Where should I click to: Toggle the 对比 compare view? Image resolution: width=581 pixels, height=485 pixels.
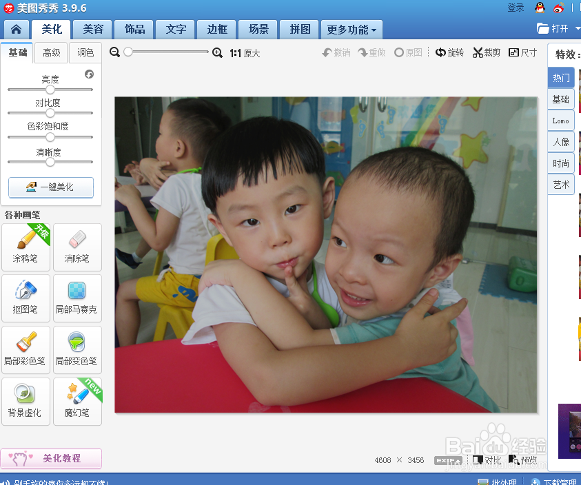pyautogui.click(x=487, y=460)
